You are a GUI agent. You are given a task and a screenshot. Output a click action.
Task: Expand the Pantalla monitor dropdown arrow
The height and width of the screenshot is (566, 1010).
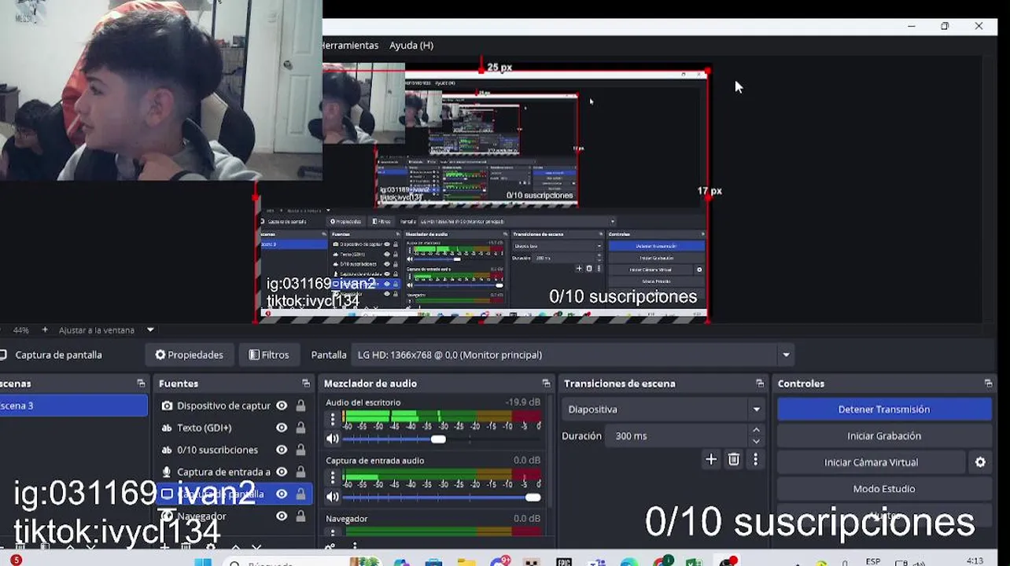785,355
